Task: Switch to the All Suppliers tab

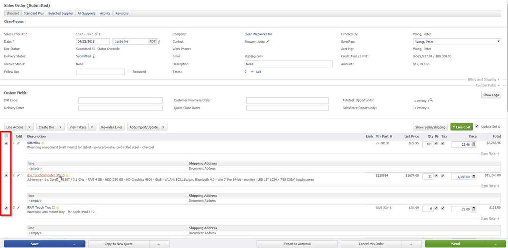Action: click(87, 13)
